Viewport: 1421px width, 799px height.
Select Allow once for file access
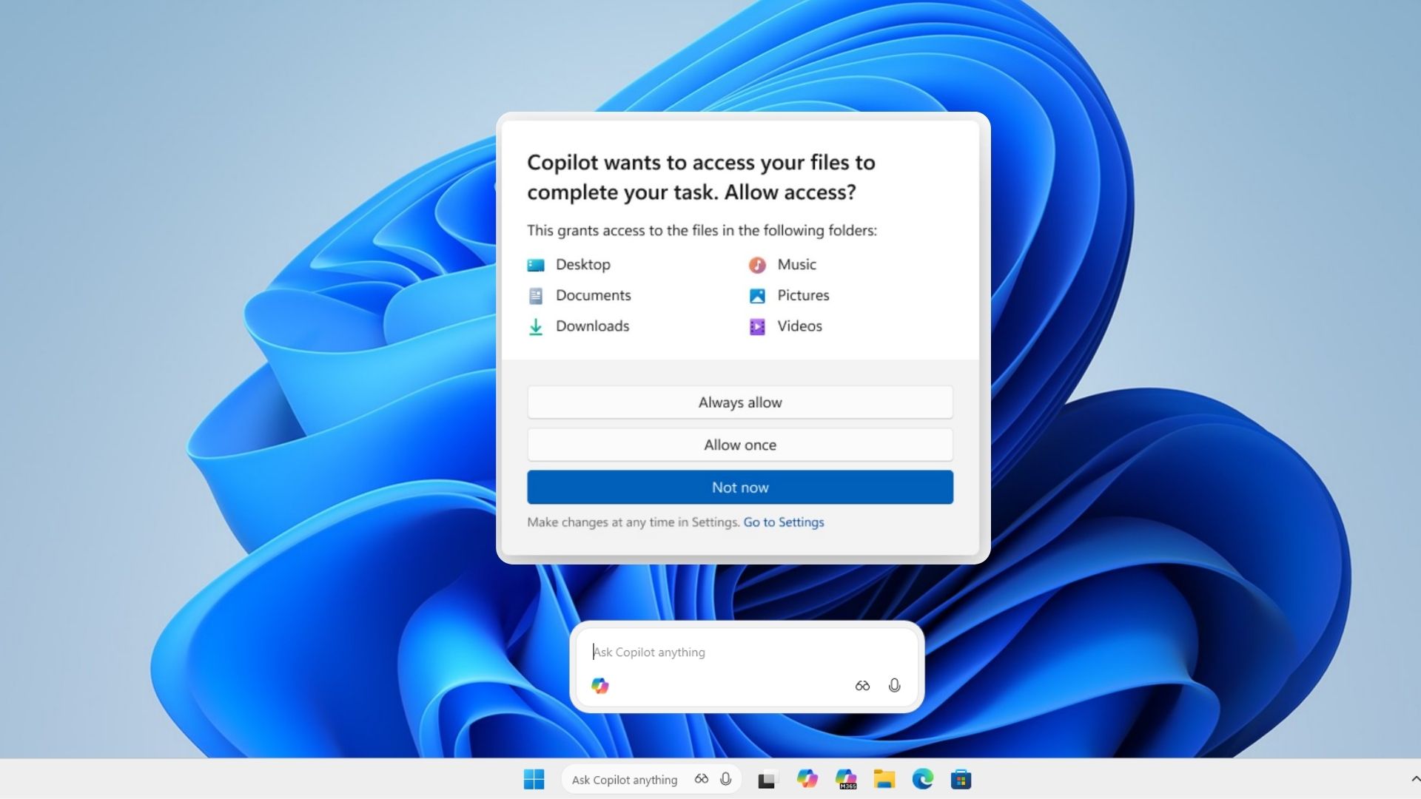pyautogui.click(x=739, y=445)
